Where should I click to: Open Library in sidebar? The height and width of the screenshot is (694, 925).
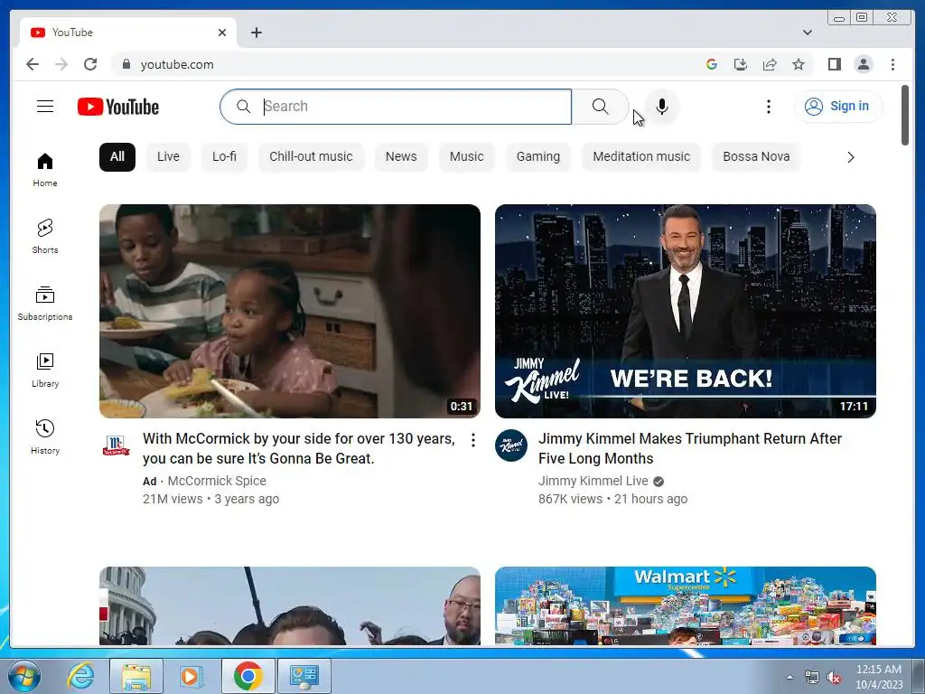(x=45, y=370)
